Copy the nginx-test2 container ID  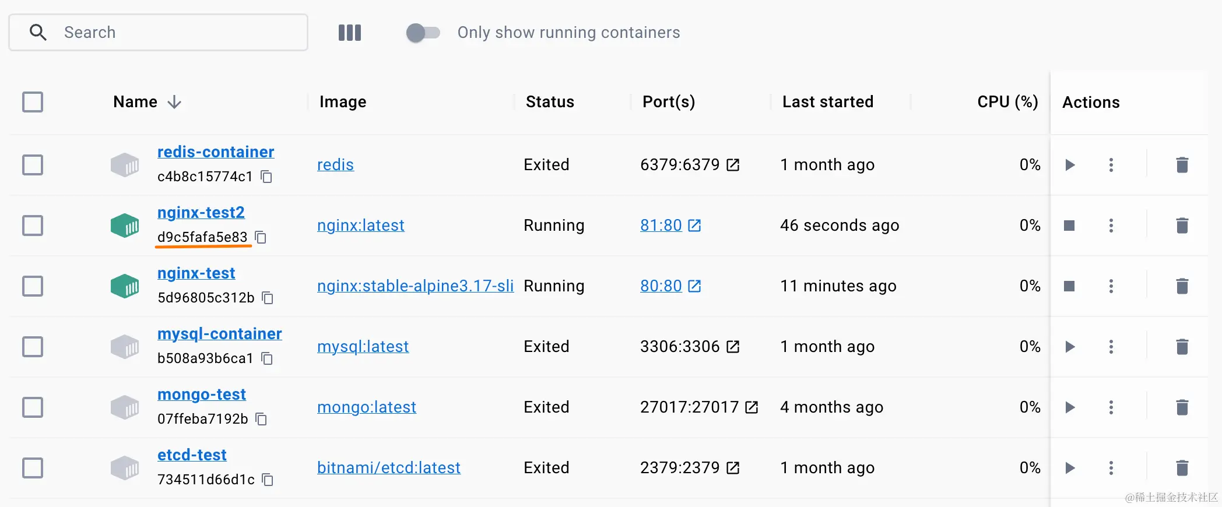(261, 237)
